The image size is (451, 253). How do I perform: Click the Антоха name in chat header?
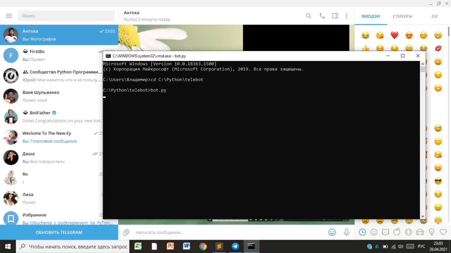[131, 13]
